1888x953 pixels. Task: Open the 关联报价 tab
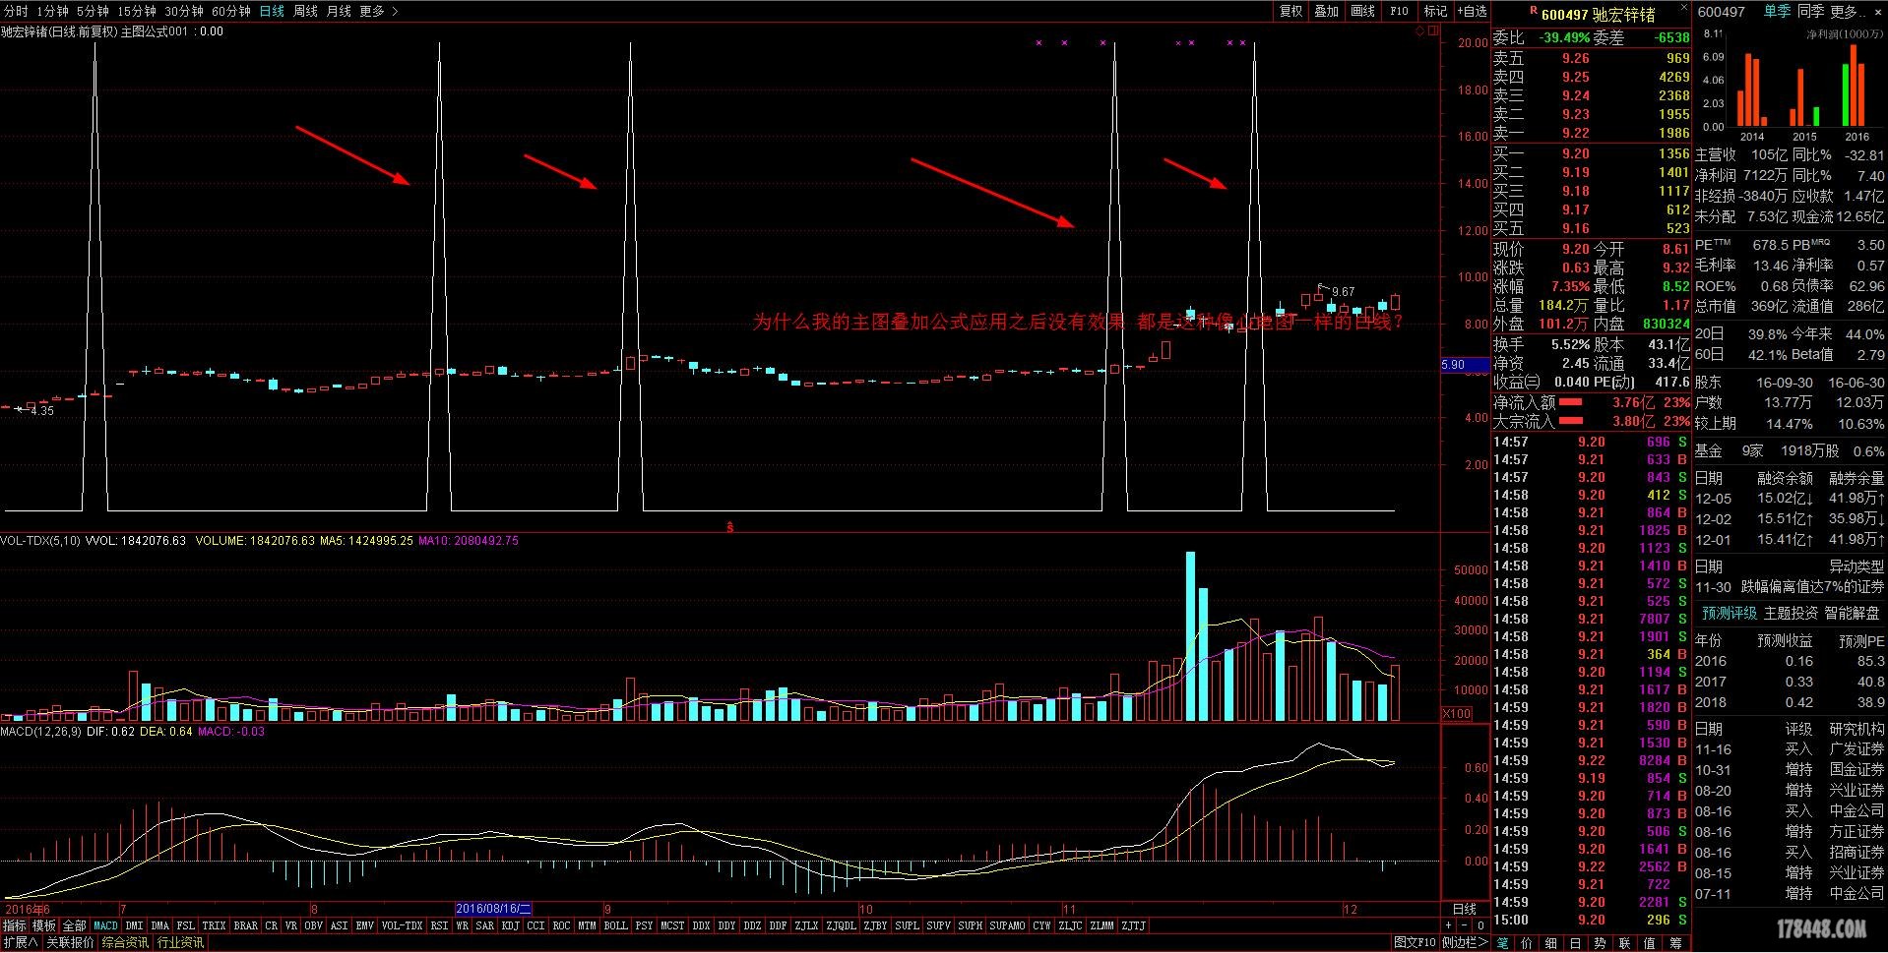pyautogui.click(x=70, y=942)
